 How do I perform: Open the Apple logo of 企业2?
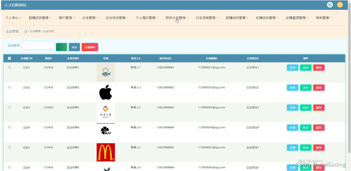(106, 92)
